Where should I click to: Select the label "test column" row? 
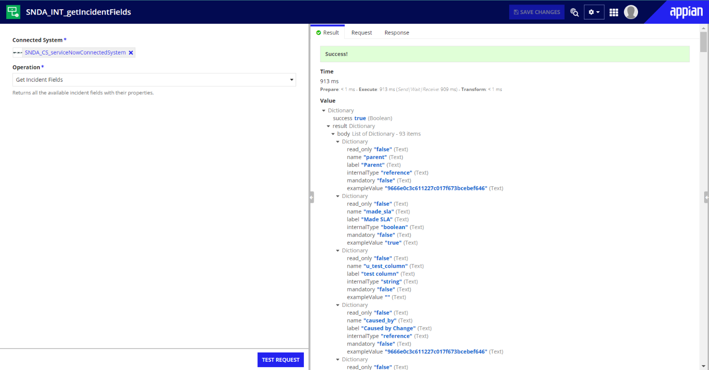tap(381, 274)
